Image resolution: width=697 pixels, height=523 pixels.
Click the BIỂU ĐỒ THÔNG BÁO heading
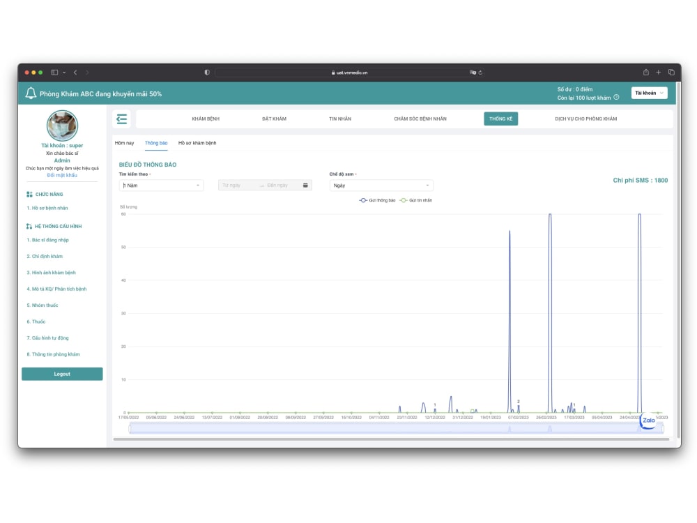pos(148,165)
